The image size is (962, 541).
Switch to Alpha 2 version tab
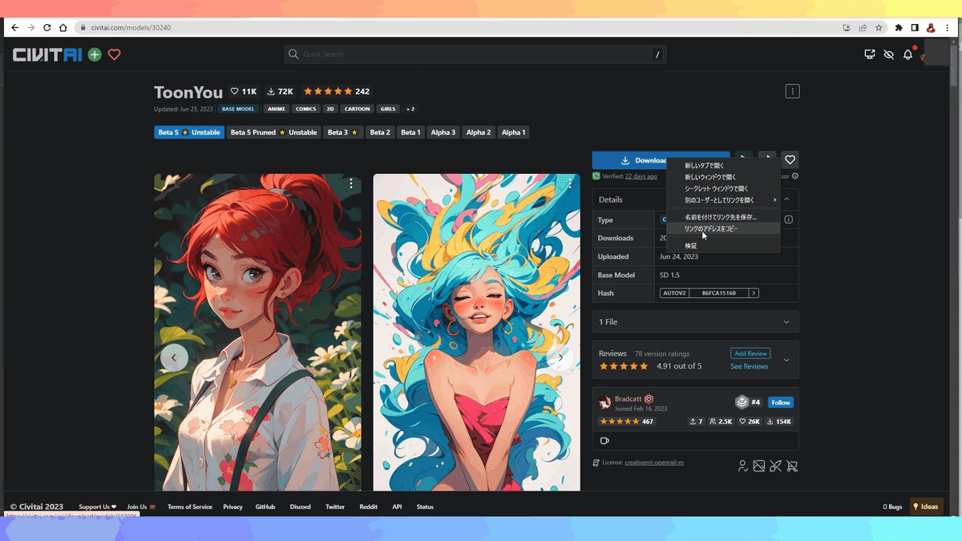click(x=479, y=132)
